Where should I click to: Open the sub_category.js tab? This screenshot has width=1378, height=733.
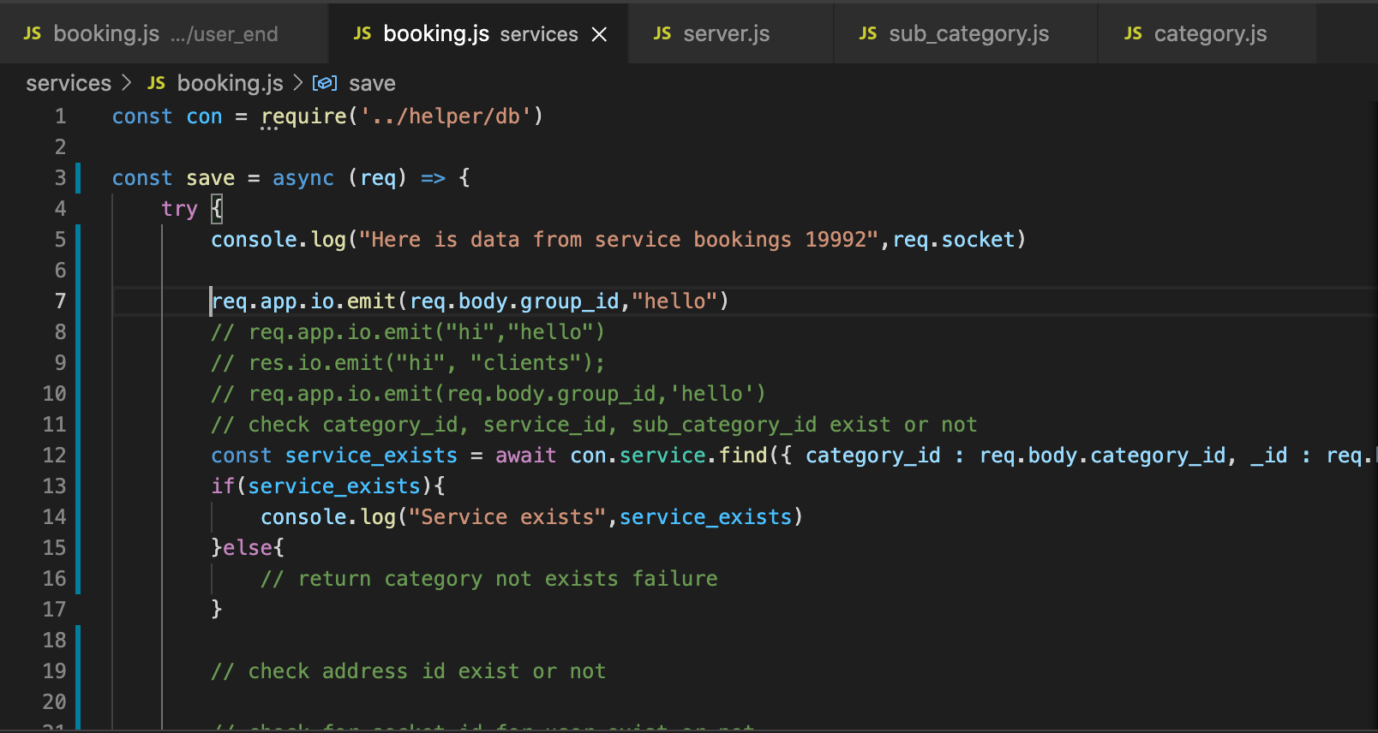965,33
